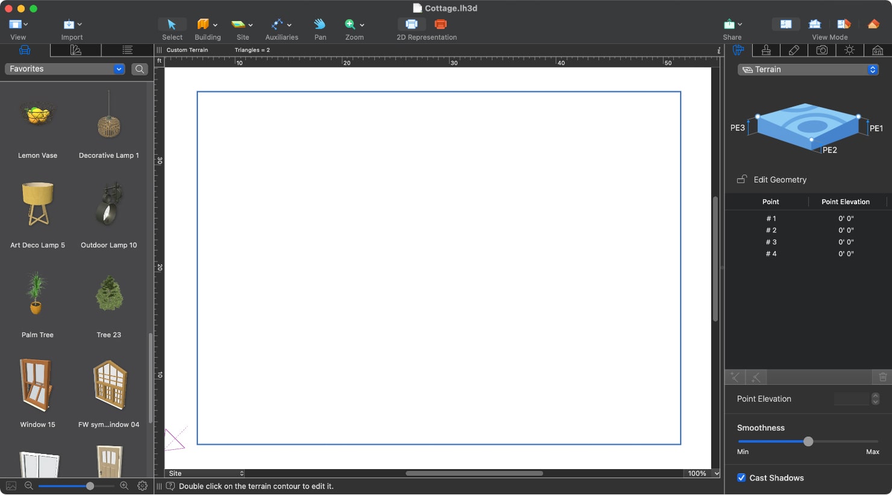Toggle the Cast Shadows checkbox
This screenshot has height=495, width=892.
click(741, 478)
